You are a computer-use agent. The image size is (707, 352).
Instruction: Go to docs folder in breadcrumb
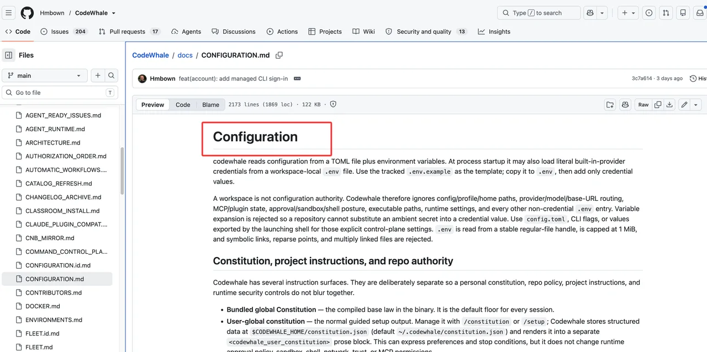(185, 55)
